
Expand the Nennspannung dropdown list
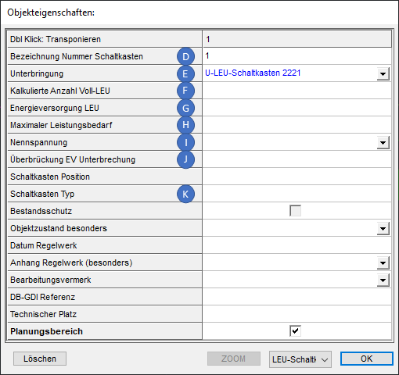(x=383, y=142)
